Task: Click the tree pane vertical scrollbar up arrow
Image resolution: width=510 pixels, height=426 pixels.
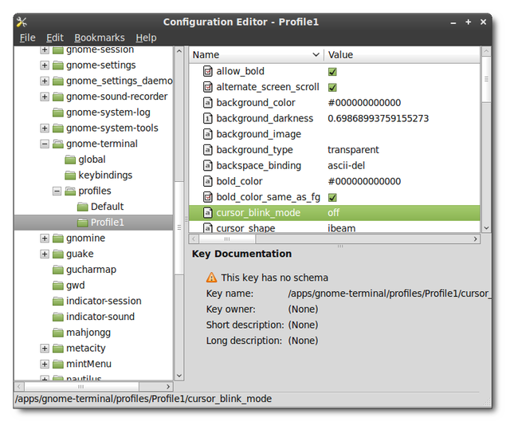Action: (x=178, y=51)
